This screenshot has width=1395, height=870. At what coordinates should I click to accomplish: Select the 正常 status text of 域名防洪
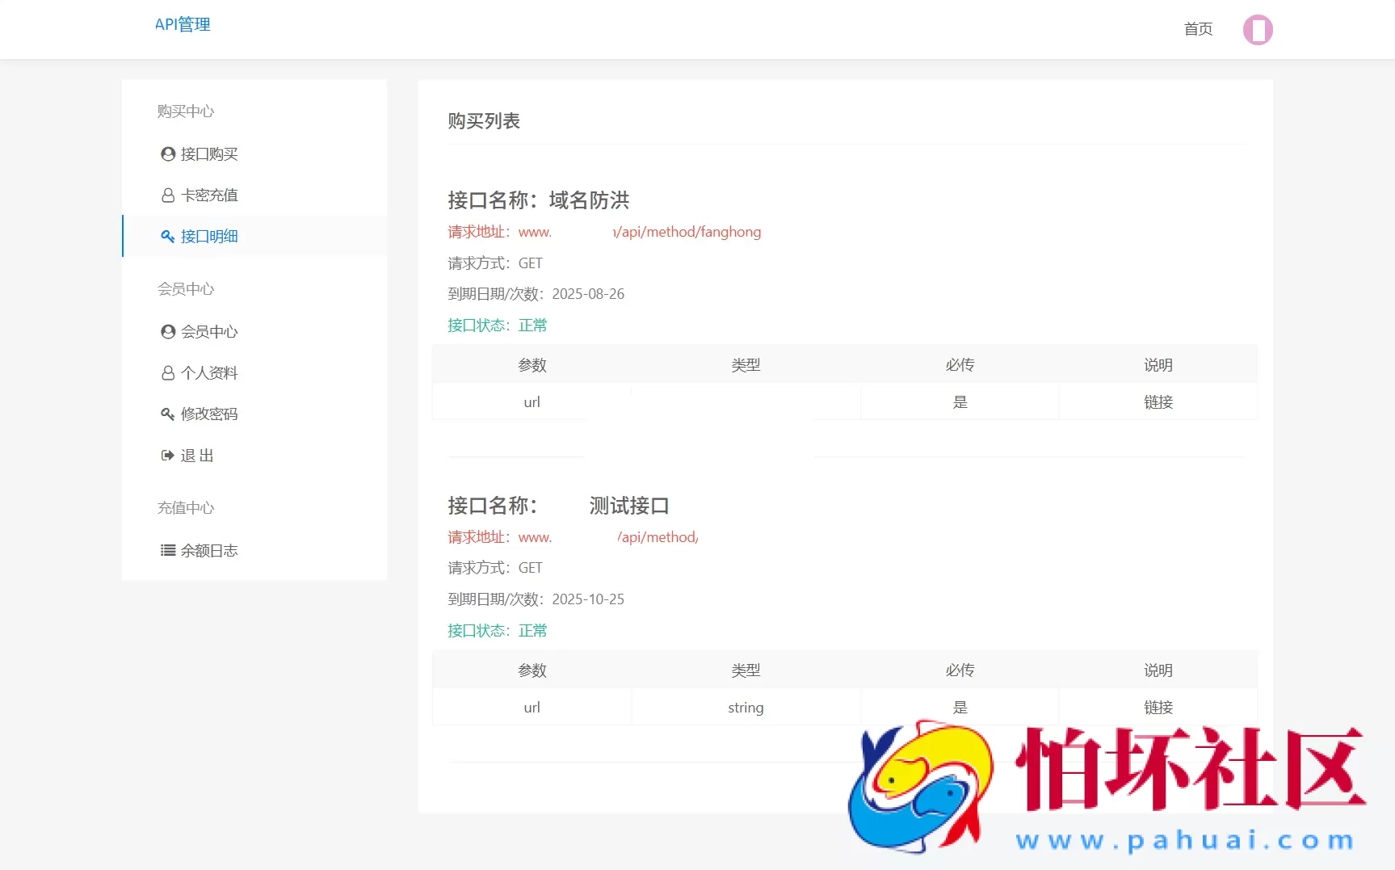(533, 325)
